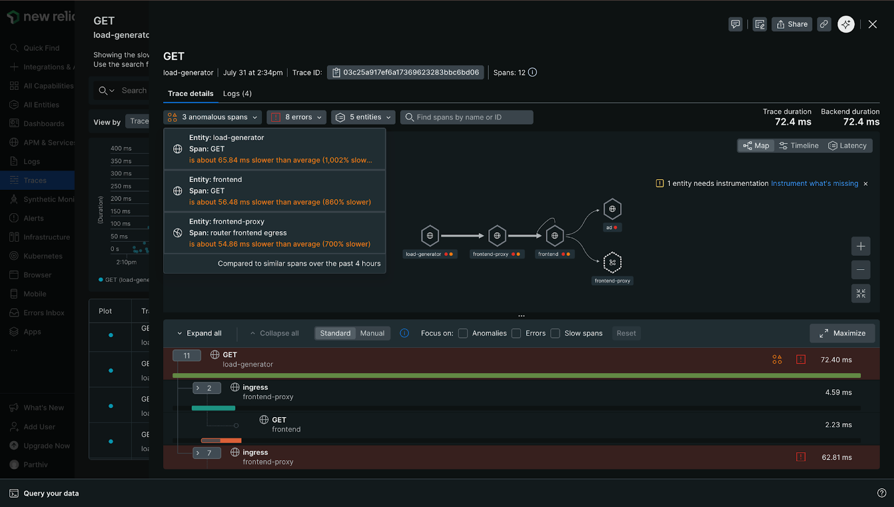Image resolution: width=894 pixels, height=507 pixels.
Task: Select the load-generator node in map
Action: [430, 236]
